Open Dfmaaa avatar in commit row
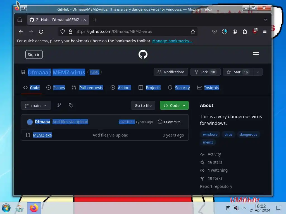Screen dimensions: 286x214 tap(30, 122)
